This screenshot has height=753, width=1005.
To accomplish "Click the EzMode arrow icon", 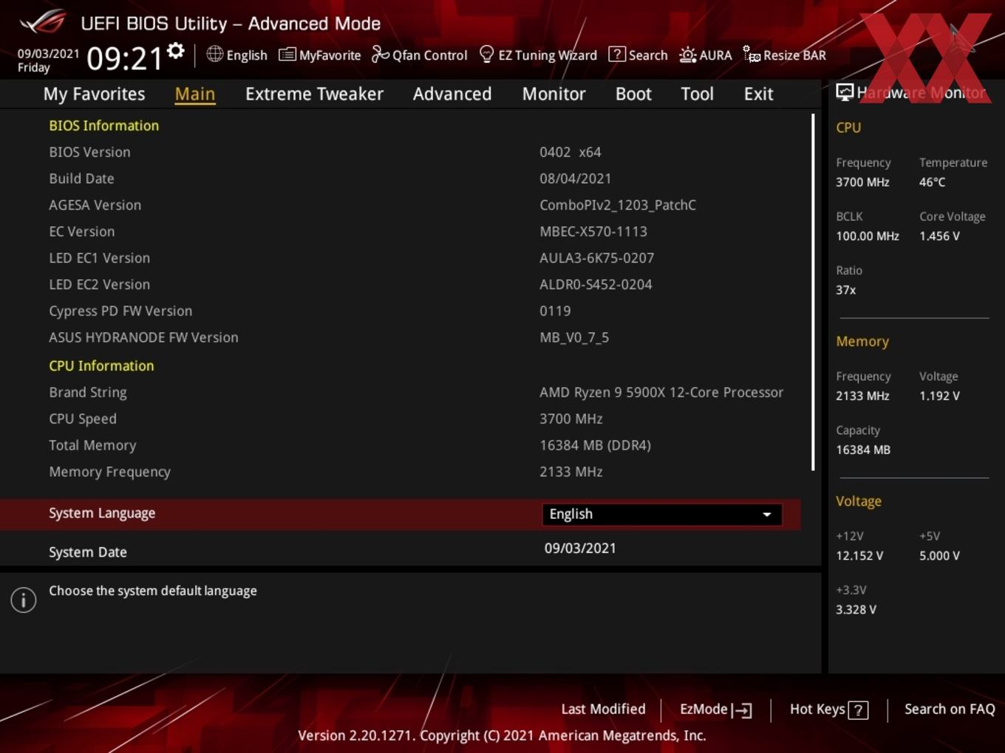I will (742, 710).
